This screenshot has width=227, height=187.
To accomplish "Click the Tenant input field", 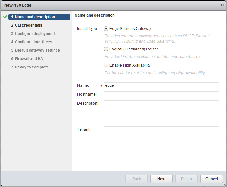I will [x=161, y=129].
